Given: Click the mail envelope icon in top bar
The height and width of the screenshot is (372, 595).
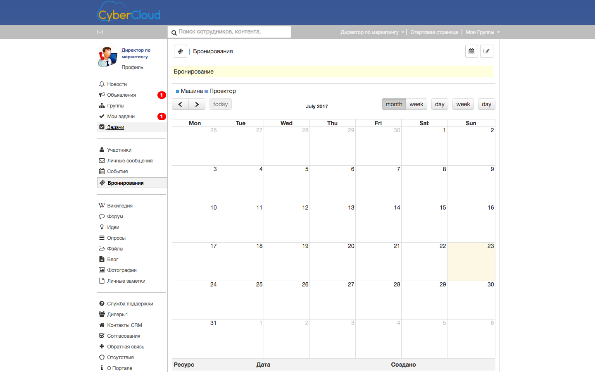Looking at the screenshot, I should 100,32.
